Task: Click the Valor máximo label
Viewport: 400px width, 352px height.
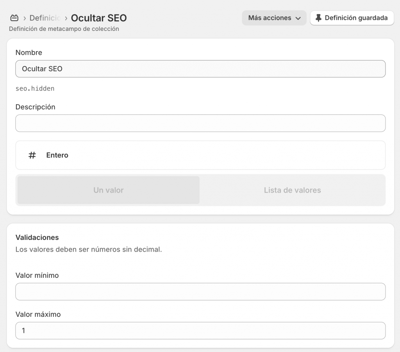Action: (38, 314)
